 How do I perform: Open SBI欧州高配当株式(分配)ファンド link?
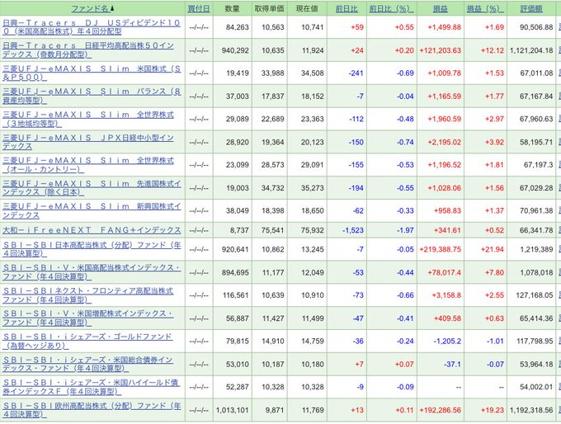(92, 410)
